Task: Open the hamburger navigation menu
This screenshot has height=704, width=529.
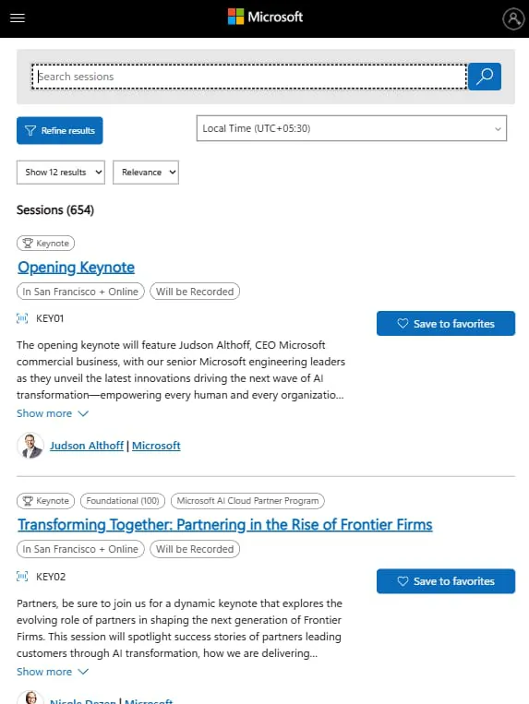Action: [18, 18]
